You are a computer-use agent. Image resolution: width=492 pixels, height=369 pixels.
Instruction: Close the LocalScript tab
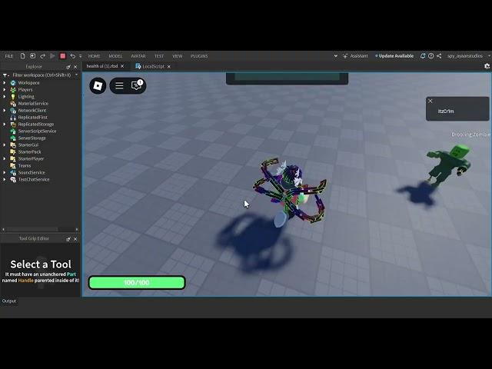(x=169, y=67)
